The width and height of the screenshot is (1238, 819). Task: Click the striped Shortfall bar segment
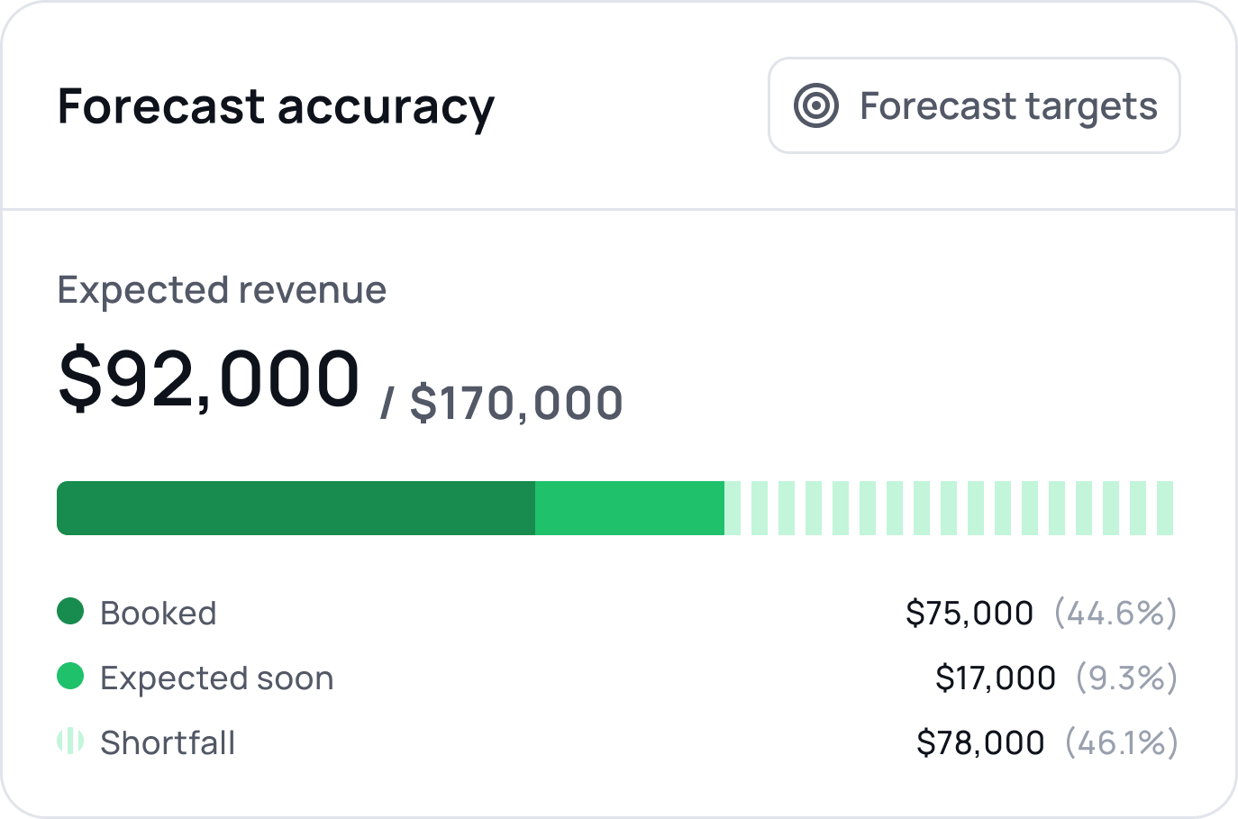[949, 508]
